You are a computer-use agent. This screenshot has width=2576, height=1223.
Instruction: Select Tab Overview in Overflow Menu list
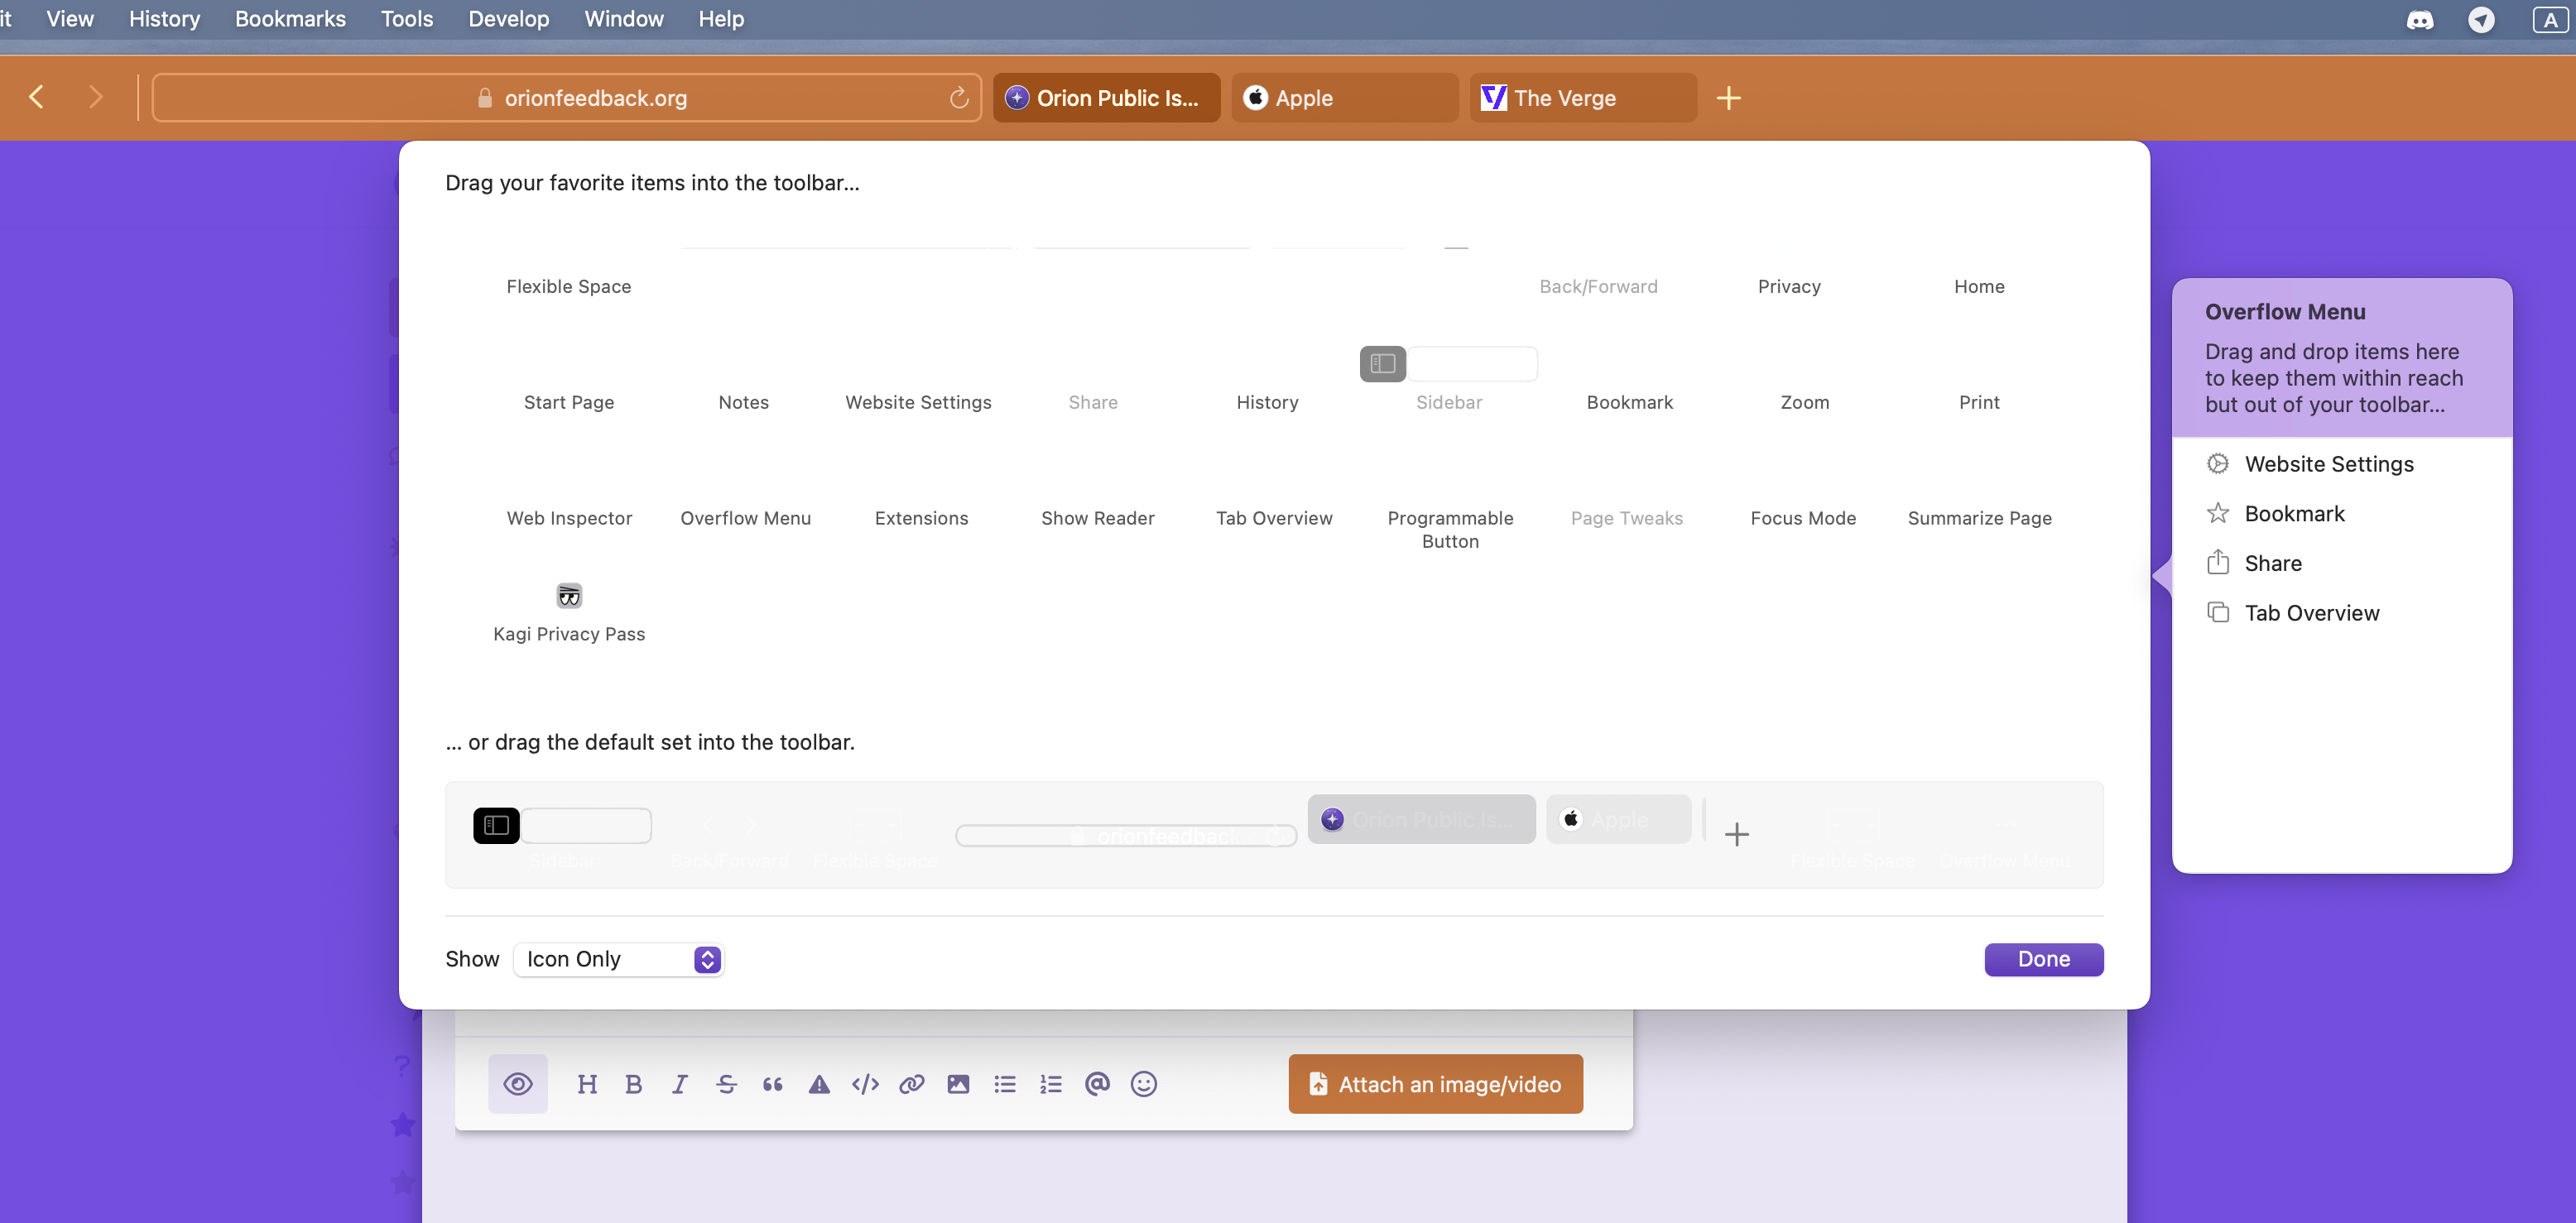click(2311, 613)
